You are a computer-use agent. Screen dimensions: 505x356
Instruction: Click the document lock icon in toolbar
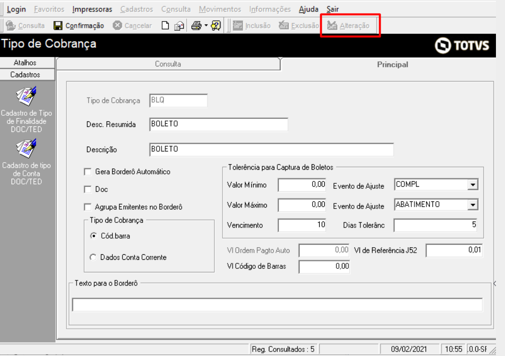pos(179,26)
